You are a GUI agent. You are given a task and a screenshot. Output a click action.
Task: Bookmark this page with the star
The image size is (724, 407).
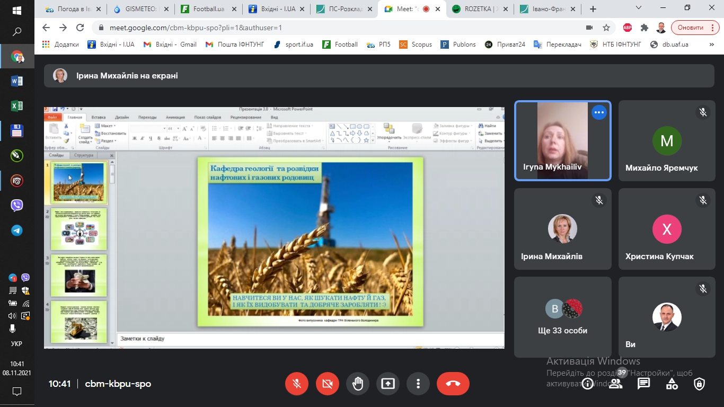(606, 28)
